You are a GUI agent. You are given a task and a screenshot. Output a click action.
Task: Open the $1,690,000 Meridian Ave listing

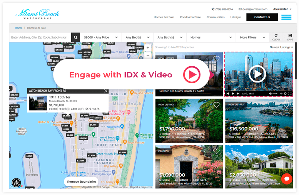pos(189,167)
